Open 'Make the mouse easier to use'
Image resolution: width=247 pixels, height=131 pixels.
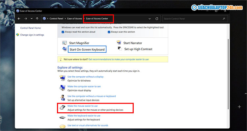click(82, 106)
